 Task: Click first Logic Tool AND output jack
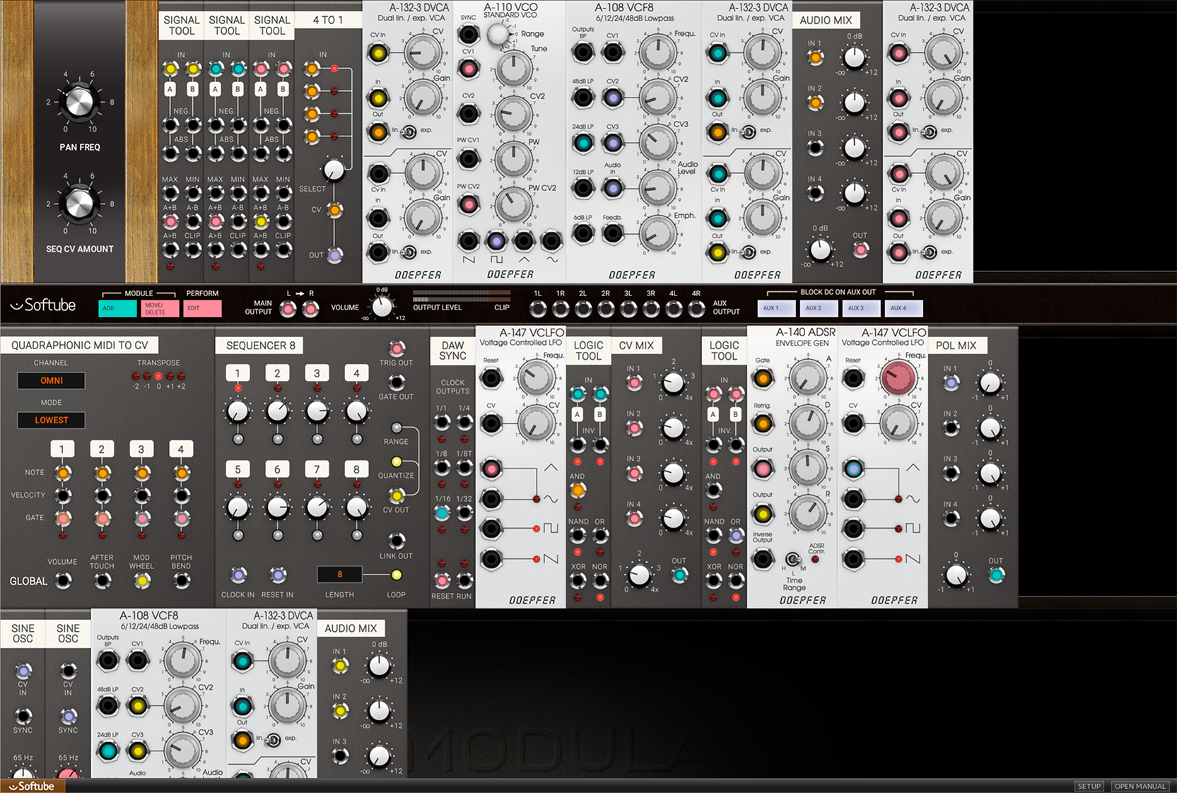tap(578, 490)
